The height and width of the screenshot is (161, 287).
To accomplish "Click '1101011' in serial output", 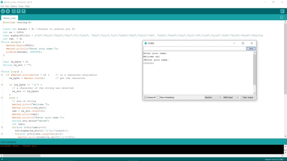I will click(x=148, y=63).
